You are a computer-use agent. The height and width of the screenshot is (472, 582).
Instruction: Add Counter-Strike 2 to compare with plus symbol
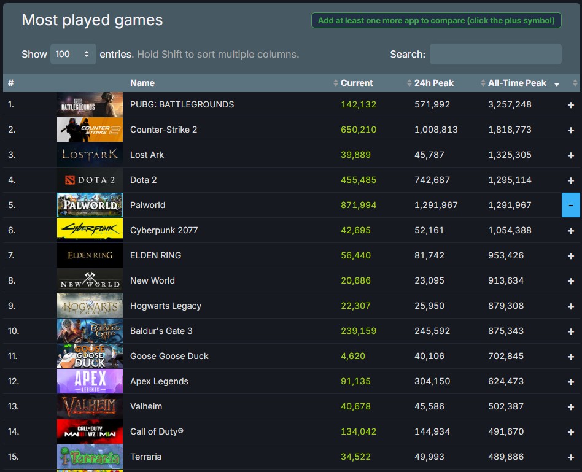coord(570,130)
